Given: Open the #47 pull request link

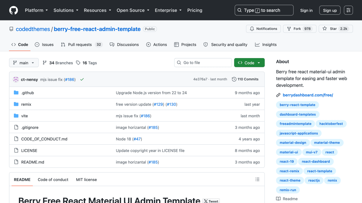Looking at the screenshot, I should pyautogui.click(x=137, y=139).
